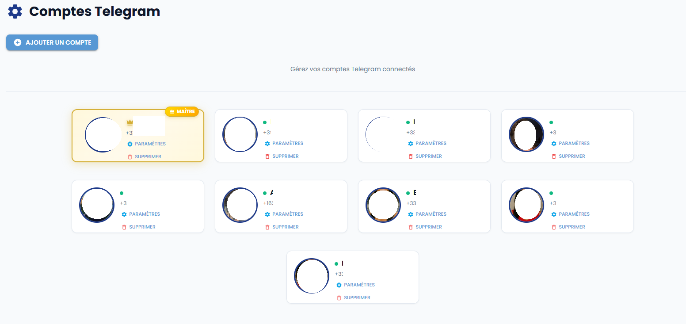
Task: Click the gear icon on the rightmost top-row card
Action: click(553, 143)
